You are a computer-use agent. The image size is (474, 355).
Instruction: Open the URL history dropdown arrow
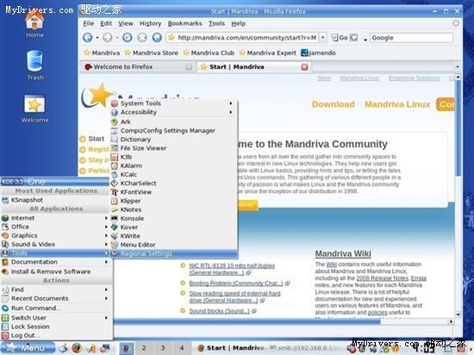point(323,37)
